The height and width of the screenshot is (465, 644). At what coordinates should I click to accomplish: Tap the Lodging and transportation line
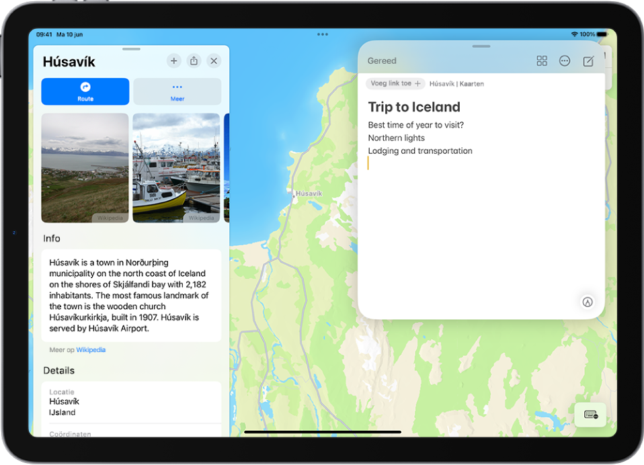click(x=420, y=151)
